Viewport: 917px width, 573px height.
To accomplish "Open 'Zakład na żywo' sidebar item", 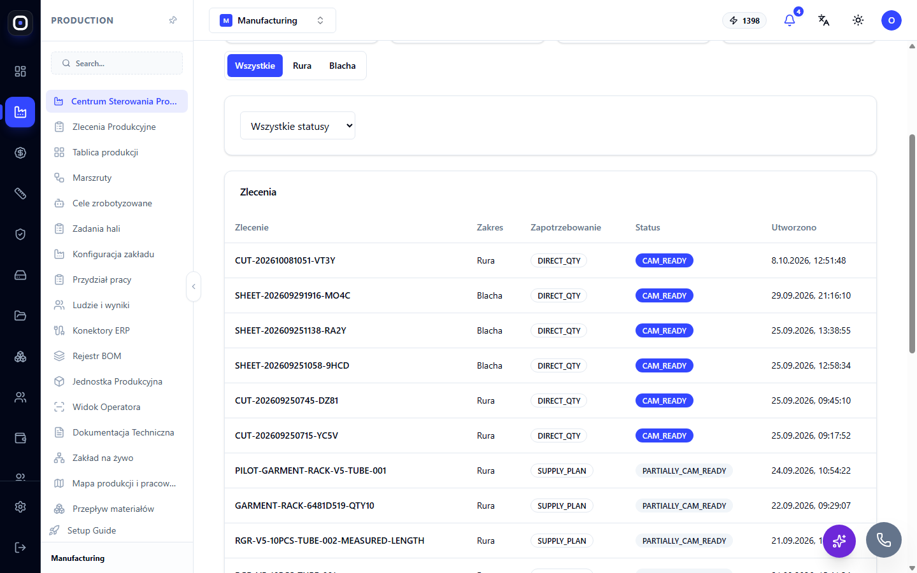I will coord(117,458).
